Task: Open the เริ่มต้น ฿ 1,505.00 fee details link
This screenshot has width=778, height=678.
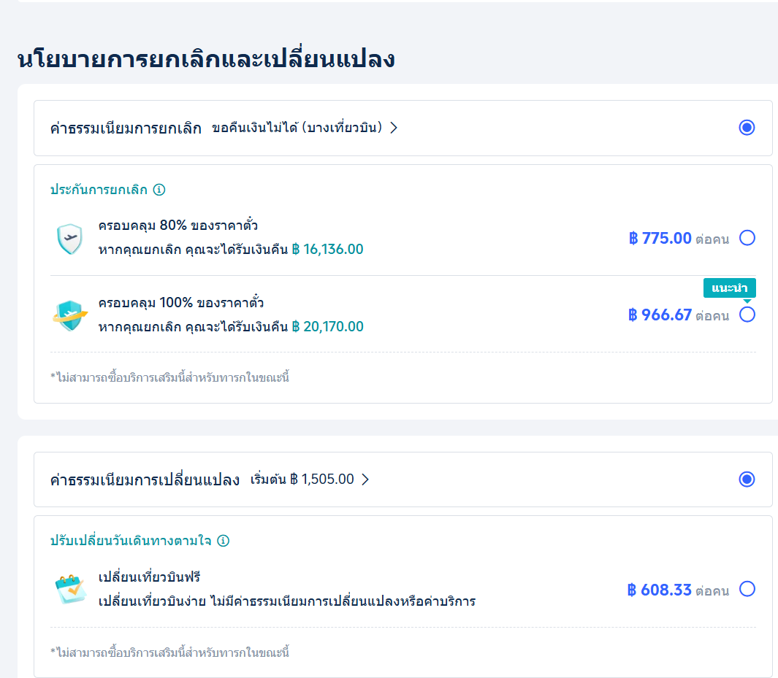Action: 302,479
